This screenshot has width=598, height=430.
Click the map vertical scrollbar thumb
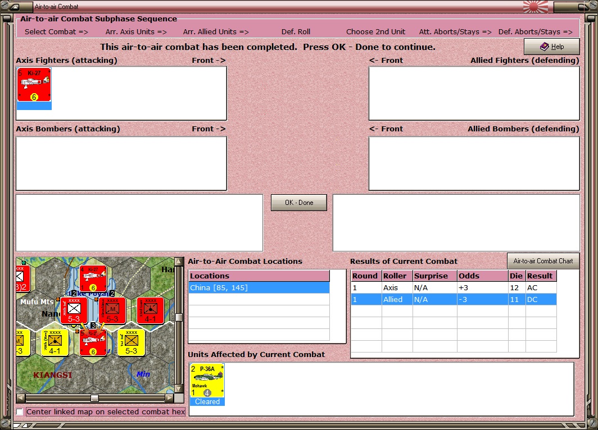179,317
